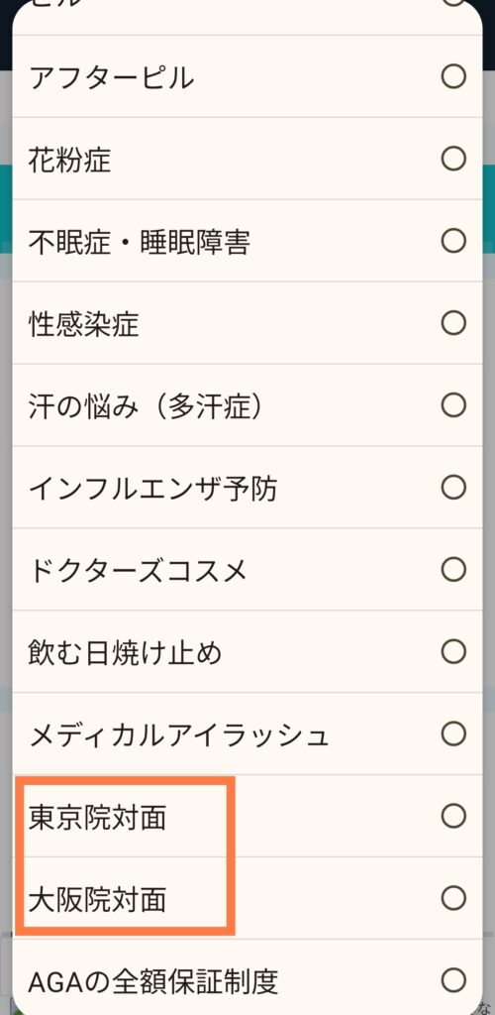Screen dimensions: 495x1015
Task: Tap the 花粉症 list entry text
Action: click(69, 160)
